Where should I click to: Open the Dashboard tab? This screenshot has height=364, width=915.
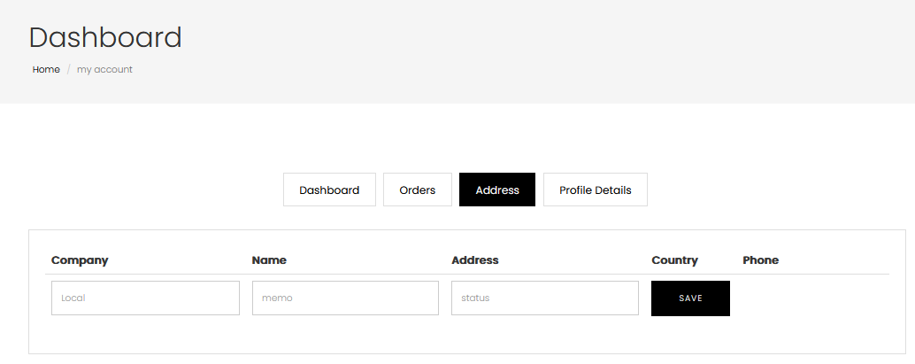pos(329,190)
